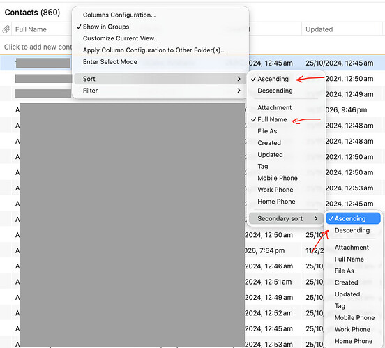Screen dimensions: 385x348
Task: Click the Full Name column header
Action: [x=31, y=29]
